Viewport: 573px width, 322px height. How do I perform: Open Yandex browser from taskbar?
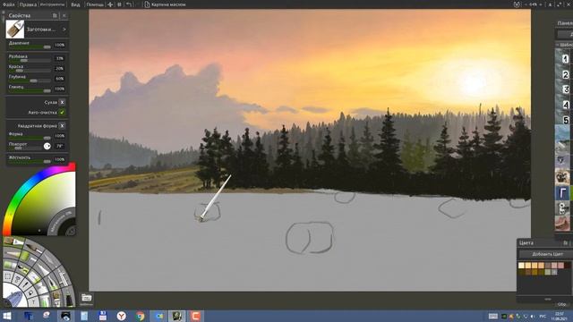(122, 316)
